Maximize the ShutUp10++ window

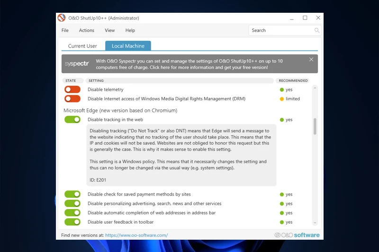(x=305, y=18)
